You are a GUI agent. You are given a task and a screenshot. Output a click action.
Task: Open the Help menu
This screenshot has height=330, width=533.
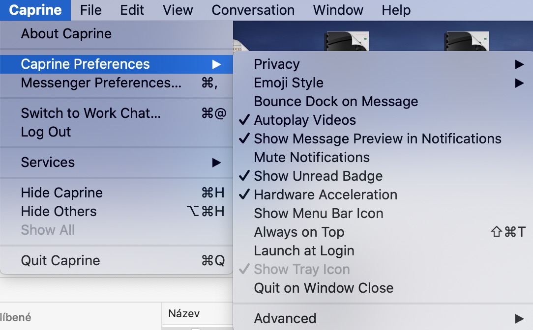coord(396,10)
